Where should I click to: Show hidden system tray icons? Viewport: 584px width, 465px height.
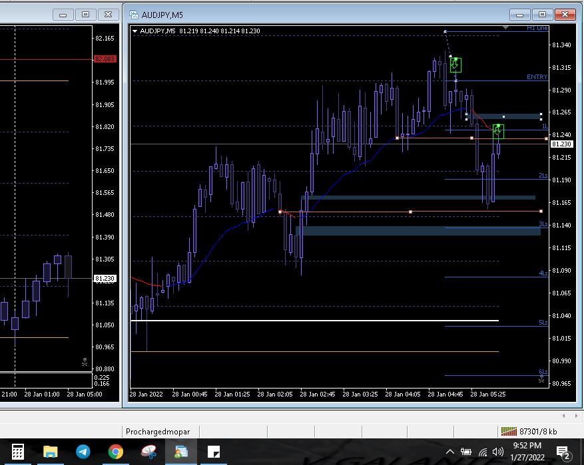coord(449,452)
